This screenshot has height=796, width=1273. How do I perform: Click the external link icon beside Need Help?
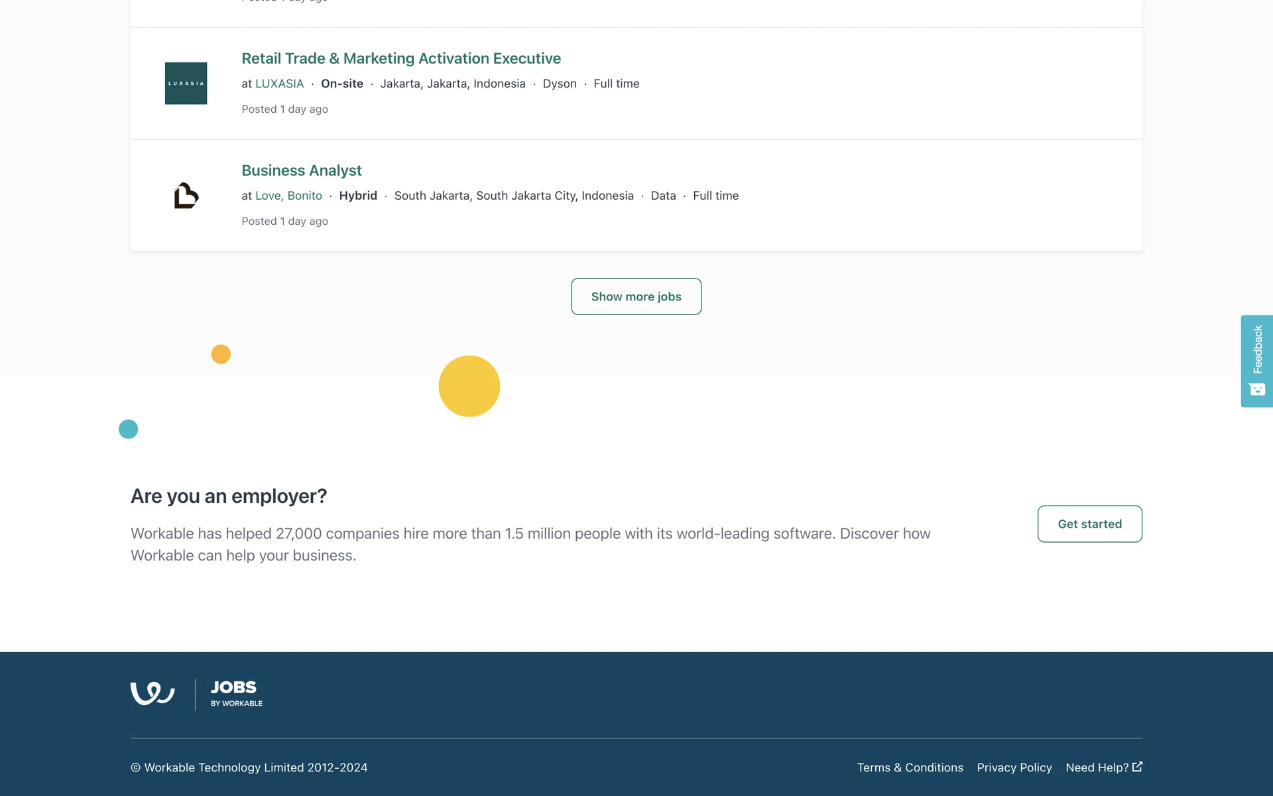(x=1137, y=766)
